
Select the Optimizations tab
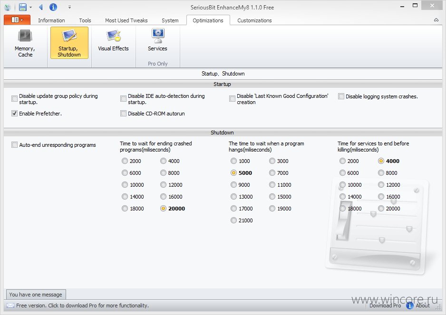pos(208,20)
